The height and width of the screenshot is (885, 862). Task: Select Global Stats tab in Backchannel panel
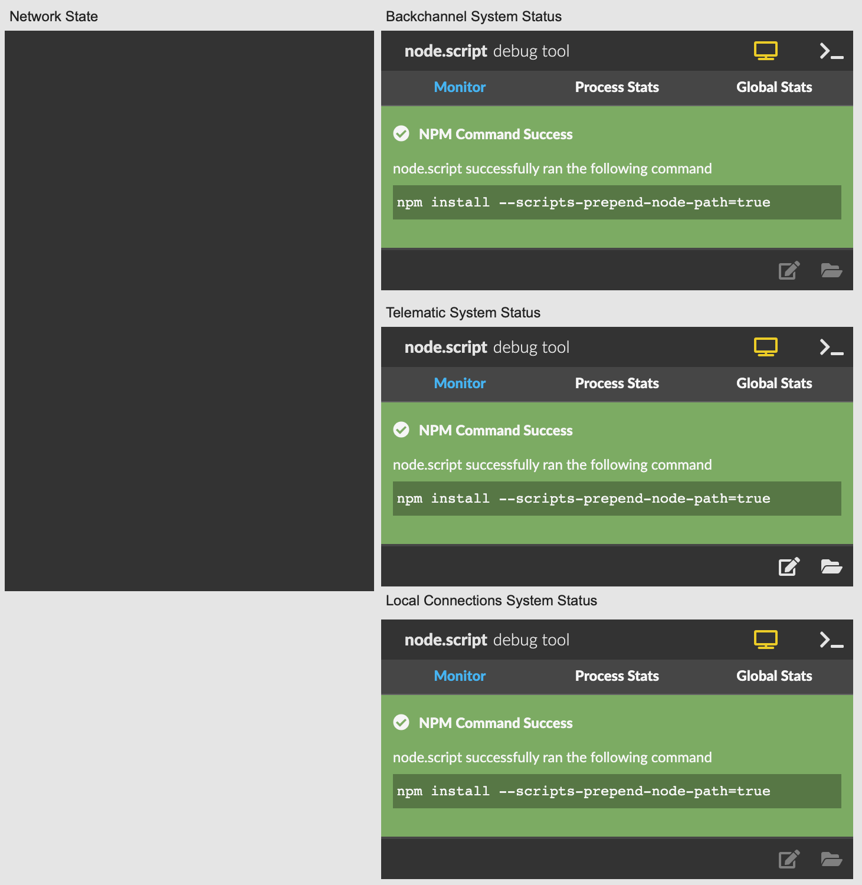click(x=773, y=87)
